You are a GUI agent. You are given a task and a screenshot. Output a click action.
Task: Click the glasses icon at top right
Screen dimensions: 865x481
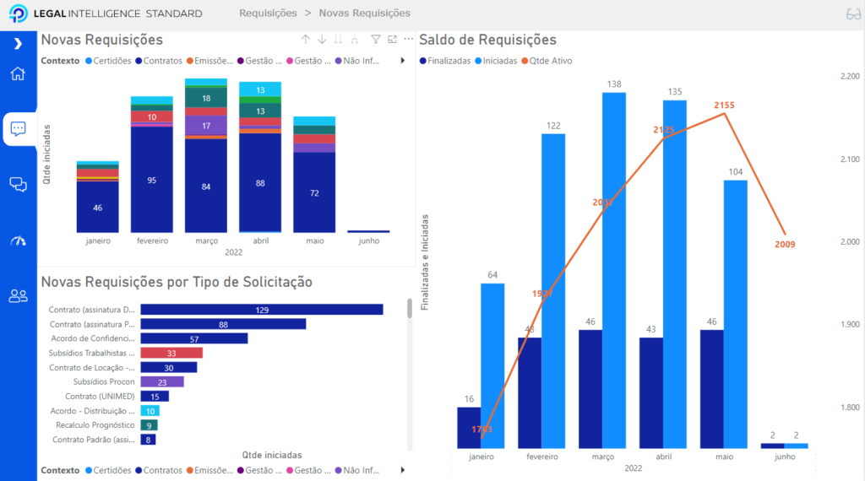852,14
